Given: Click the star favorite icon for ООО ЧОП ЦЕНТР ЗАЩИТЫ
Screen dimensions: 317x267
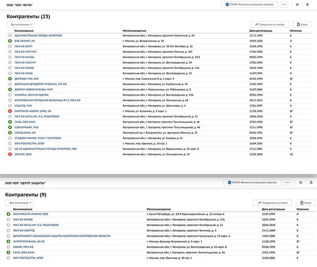Looking at the screenshot, I should [301, 183].
